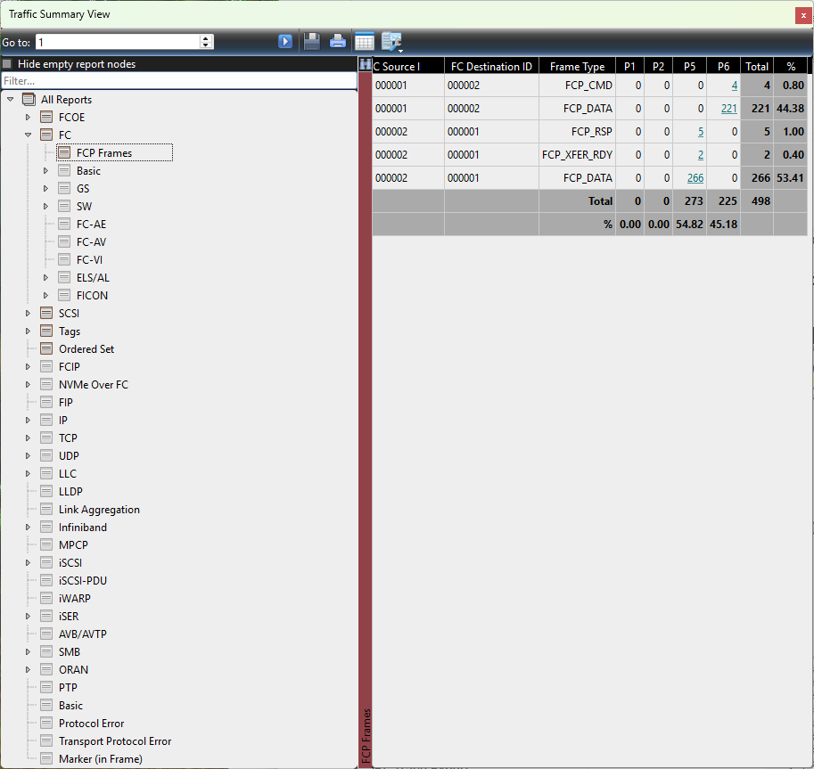
Task: Click the LLDP report icon
Action: point(46,491)
